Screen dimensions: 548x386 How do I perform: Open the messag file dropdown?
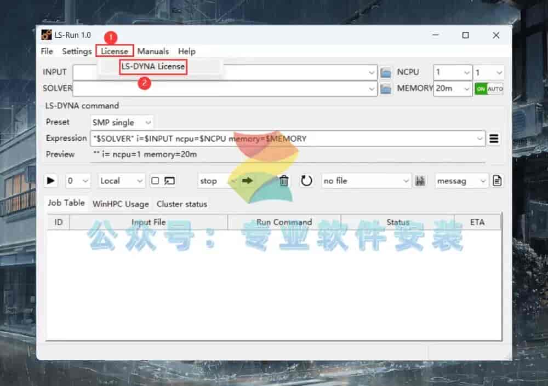461,181
